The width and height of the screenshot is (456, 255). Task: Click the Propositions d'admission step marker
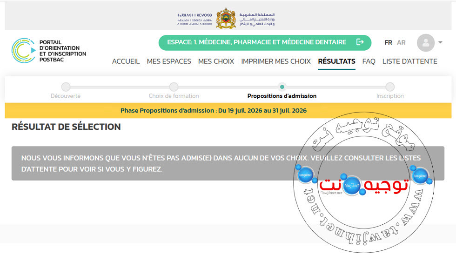(282, 87)
